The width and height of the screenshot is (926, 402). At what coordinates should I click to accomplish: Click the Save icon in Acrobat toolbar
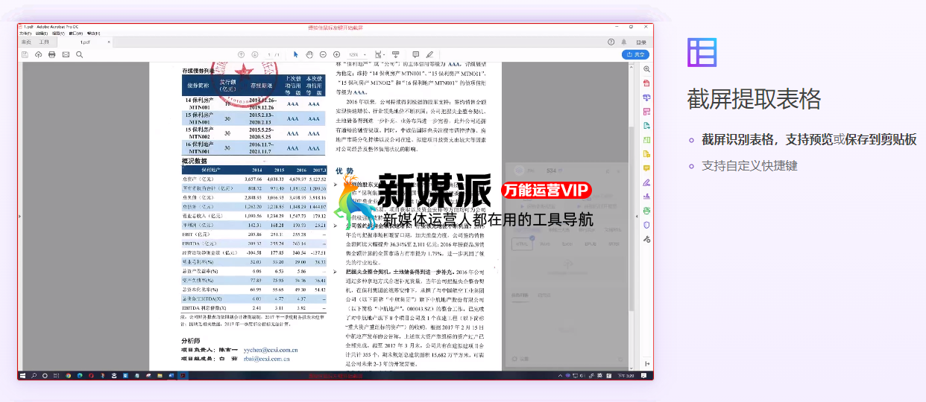(x=25, y=54)
